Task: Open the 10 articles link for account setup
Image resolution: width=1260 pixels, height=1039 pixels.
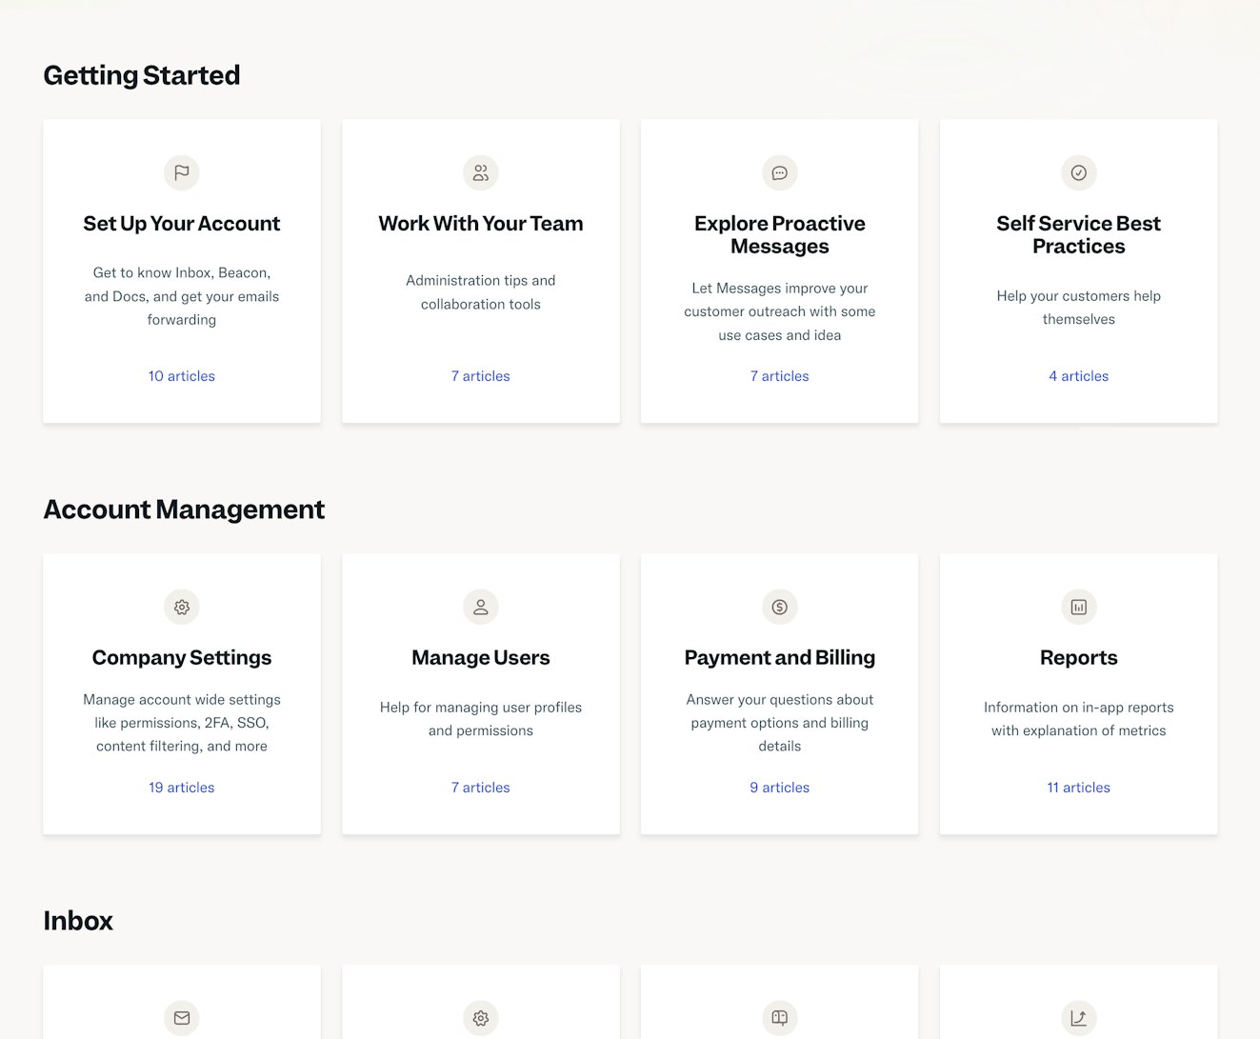Action: click(182, 376)
